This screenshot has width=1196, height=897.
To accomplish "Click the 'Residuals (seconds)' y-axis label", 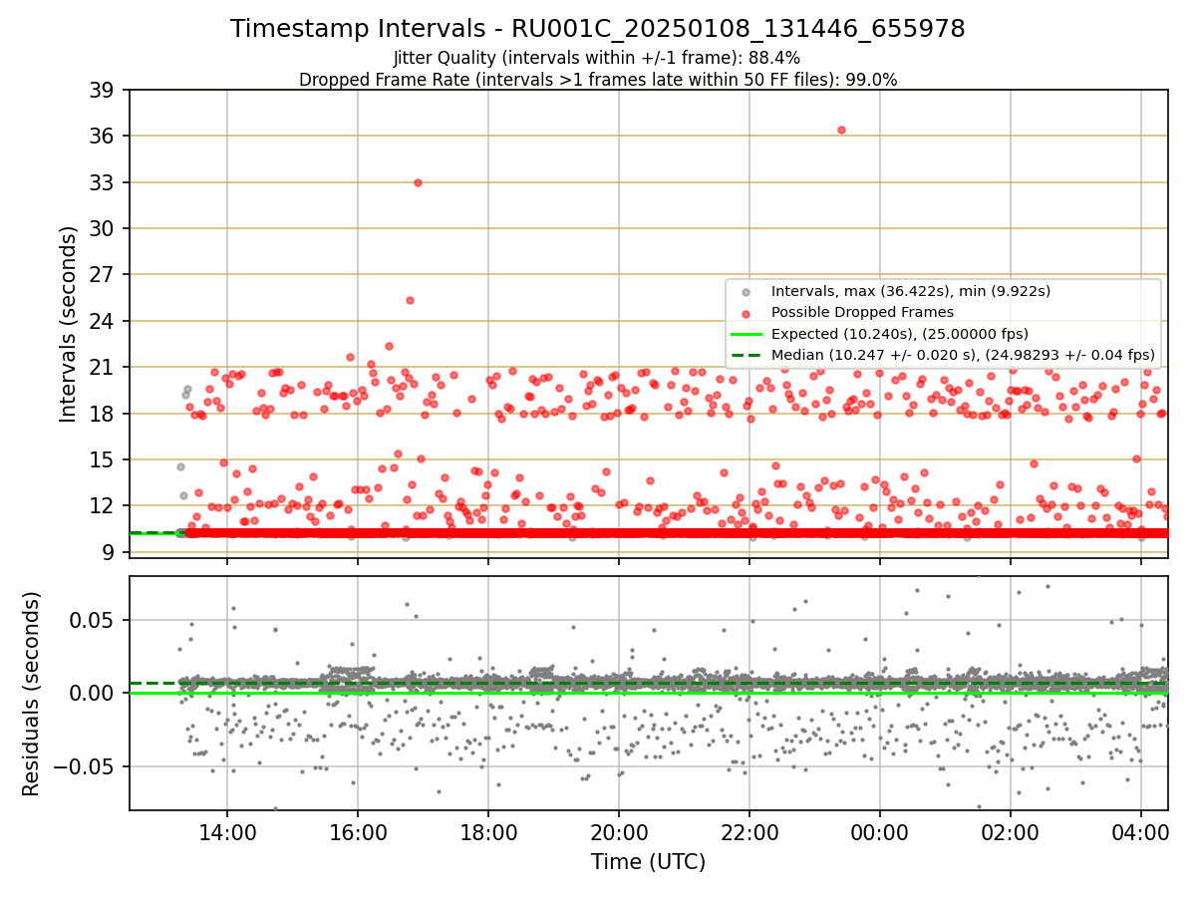I will 31,694.
